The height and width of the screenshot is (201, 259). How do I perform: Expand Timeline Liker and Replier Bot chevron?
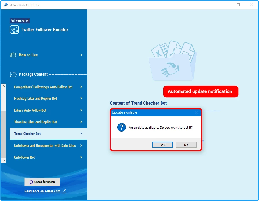81,122
